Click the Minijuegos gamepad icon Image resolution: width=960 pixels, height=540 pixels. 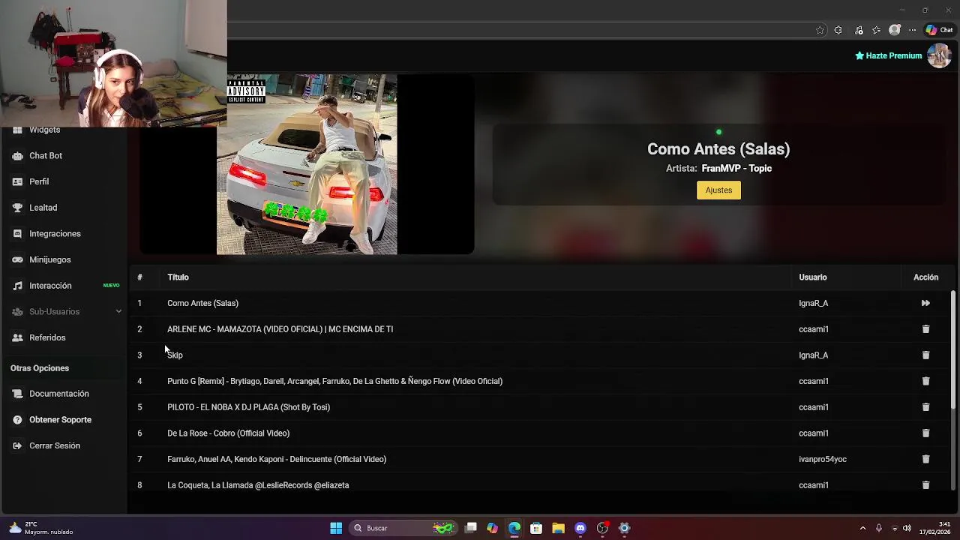coord(17,259)
